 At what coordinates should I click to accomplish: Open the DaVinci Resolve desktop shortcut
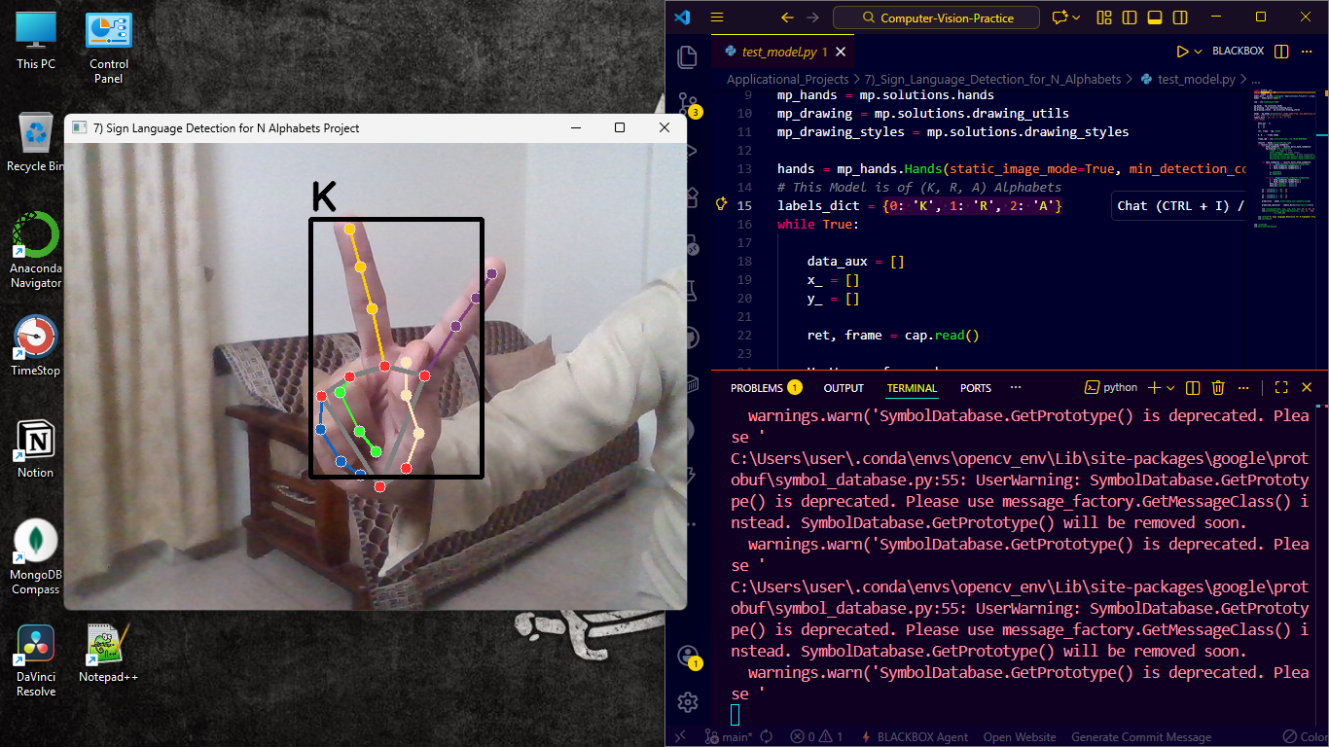click(36, 659)
